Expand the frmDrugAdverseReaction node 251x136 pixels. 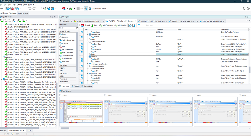(88, 64)
